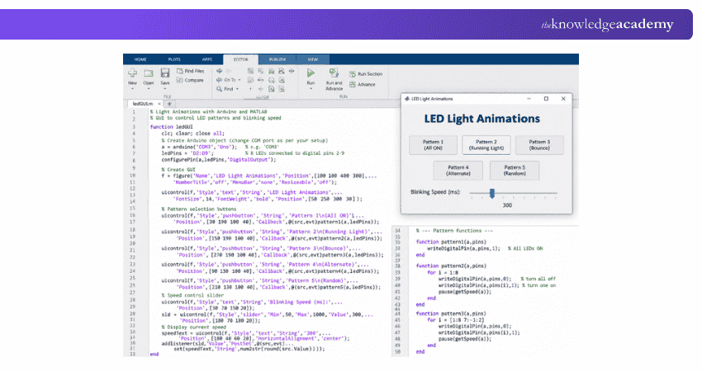
Task: Click Pattern 1 (All ON) button
Action: point(433,145)
